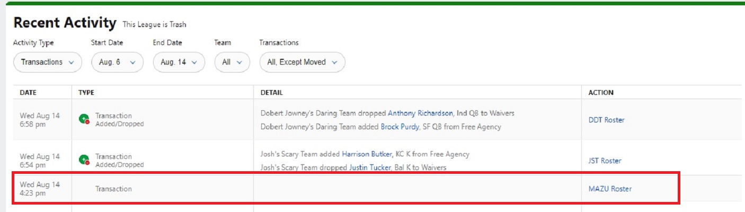Expand the Team filter set to All

[x=232, y=62]
